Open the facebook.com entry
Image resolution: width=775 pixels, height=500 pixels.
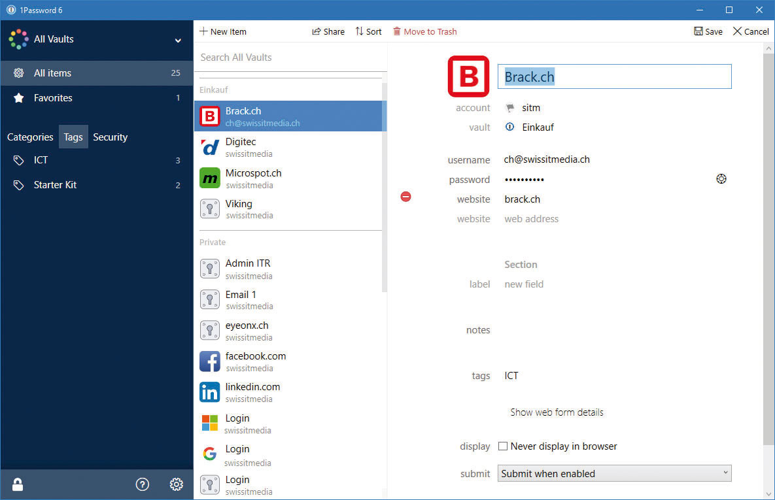tap(288, 361)
